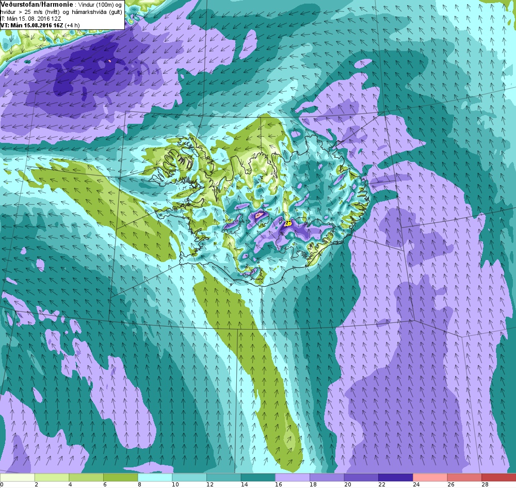
Task: Select the lavender 16–18 m/s legend swatch
Action: (292, 478)
